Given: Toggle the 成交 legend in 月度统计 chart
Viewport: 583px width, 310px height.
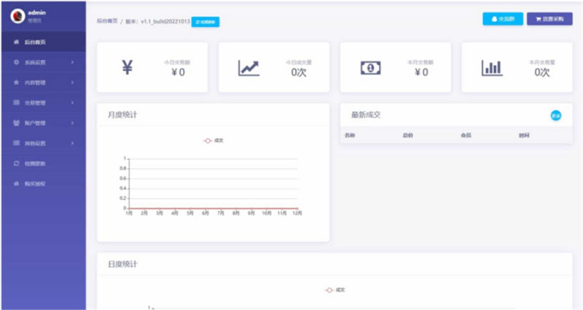Looking at the screenshot, I should pyautogui.click(x=214, y=140).
